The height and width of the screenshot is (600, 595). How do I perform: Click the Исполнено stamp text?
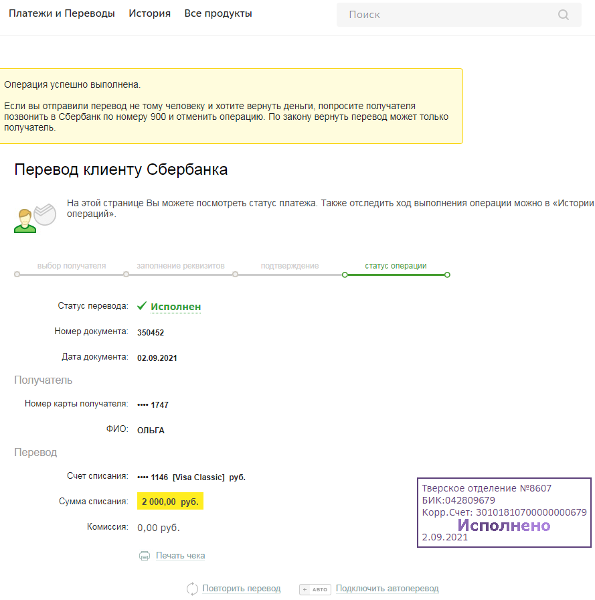[504, 526]
